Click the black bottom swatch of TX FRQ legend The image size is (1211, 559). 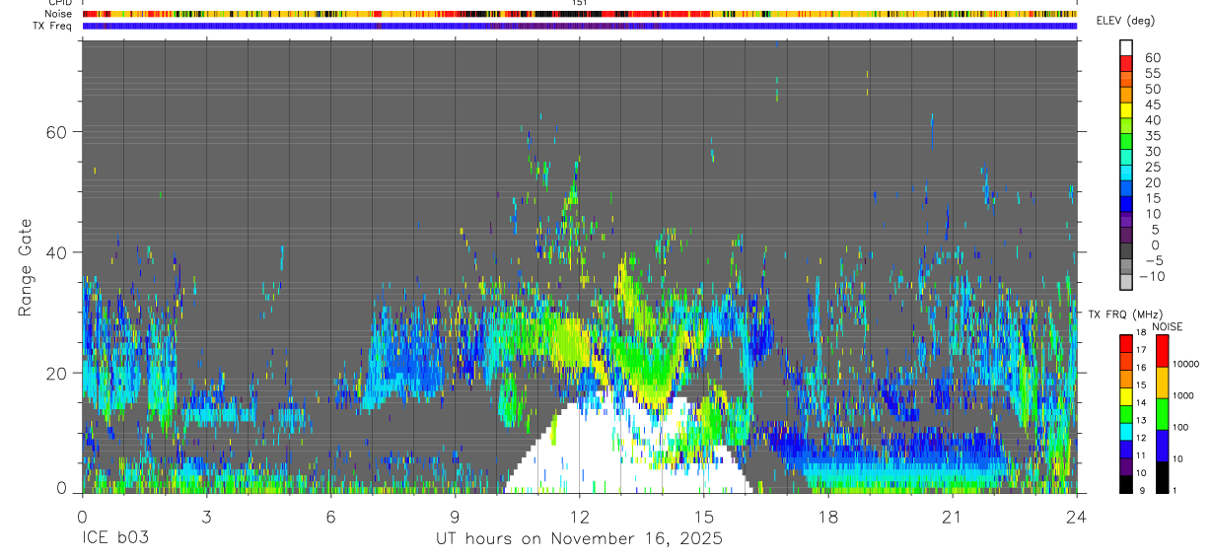tap(1126, 484)
